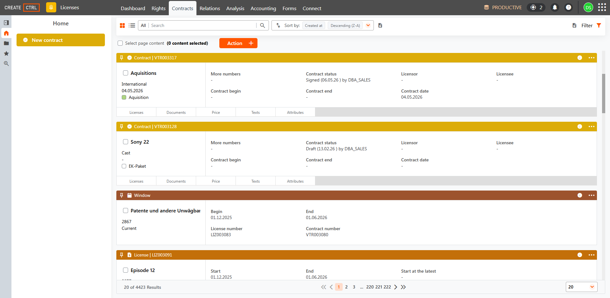The height and width of the screenshot is (298, 610).
Task: Check the Episode 12 checkbox
Action: 126,270
